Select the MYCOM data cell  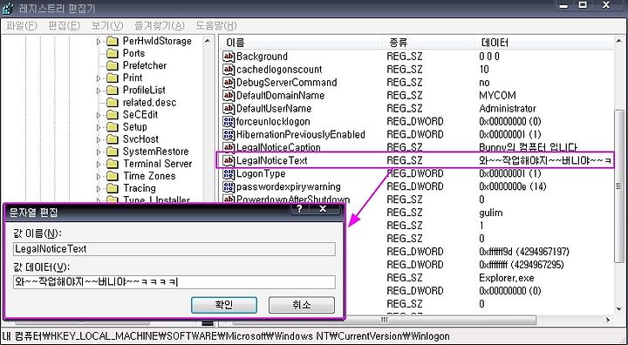(x=497, y=96)
